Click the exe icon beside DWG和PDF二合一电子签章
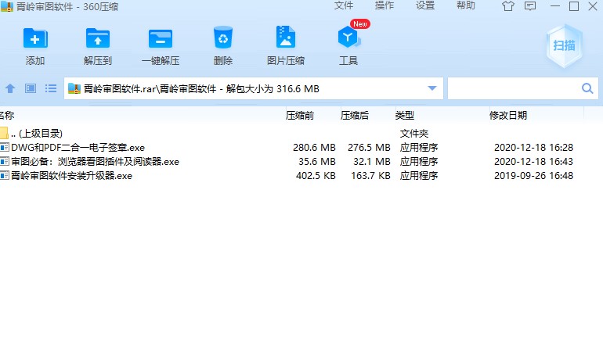The image size is (603, 351). click(5, 148)
